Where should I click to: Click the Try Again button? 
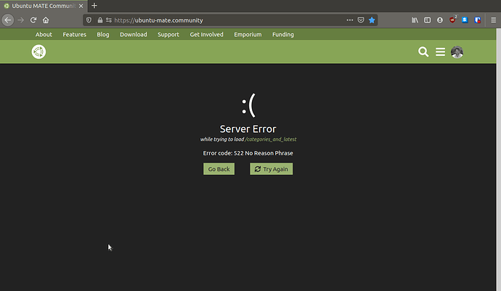pyautogui.click(x=272, y=169)
